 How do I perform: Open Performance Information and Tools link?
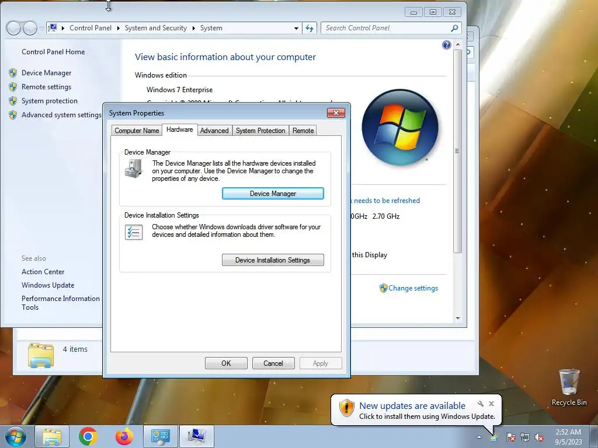click(x=61, y=303)
